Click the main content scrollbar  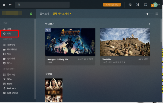[x=161, y=31]
